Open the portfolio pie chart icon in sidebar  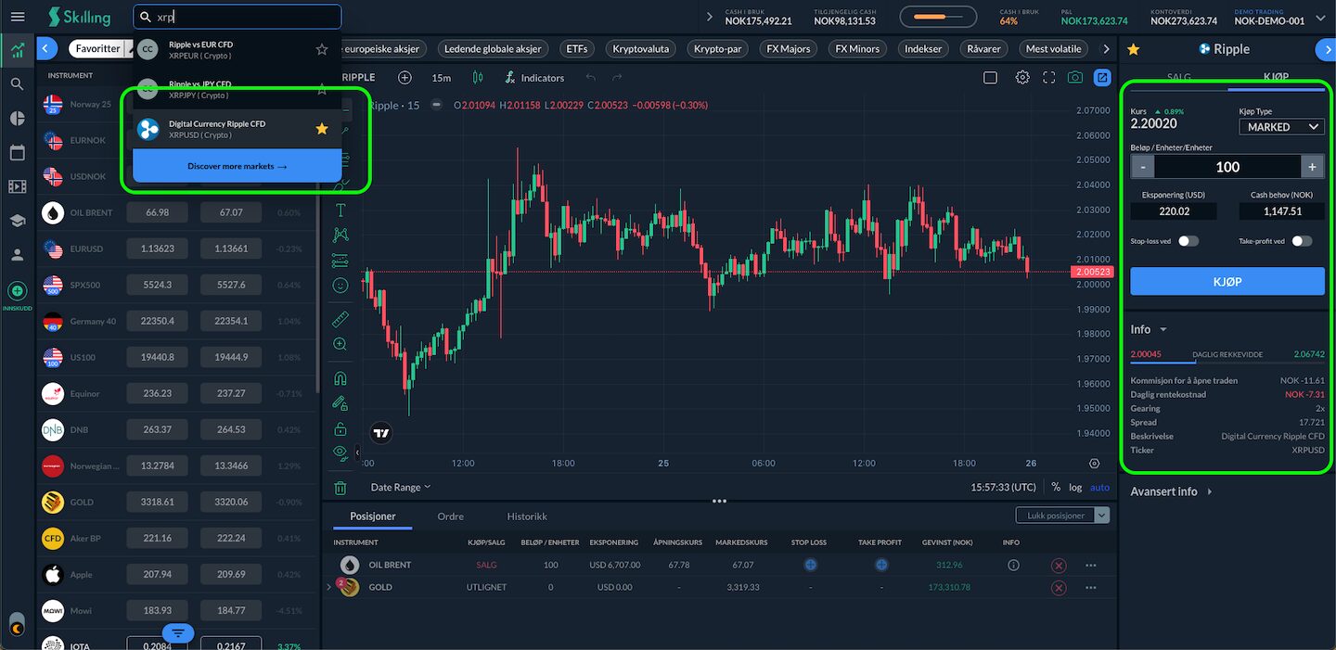coord(17,118)
